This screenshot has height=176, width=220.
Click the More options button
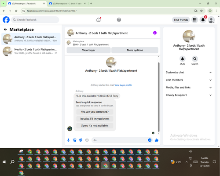click(135, 50)
